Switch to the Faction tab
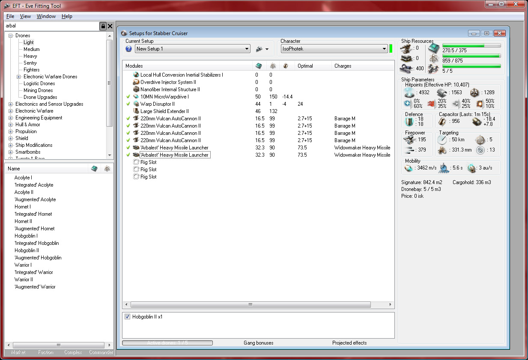 (x=46, y=352)
